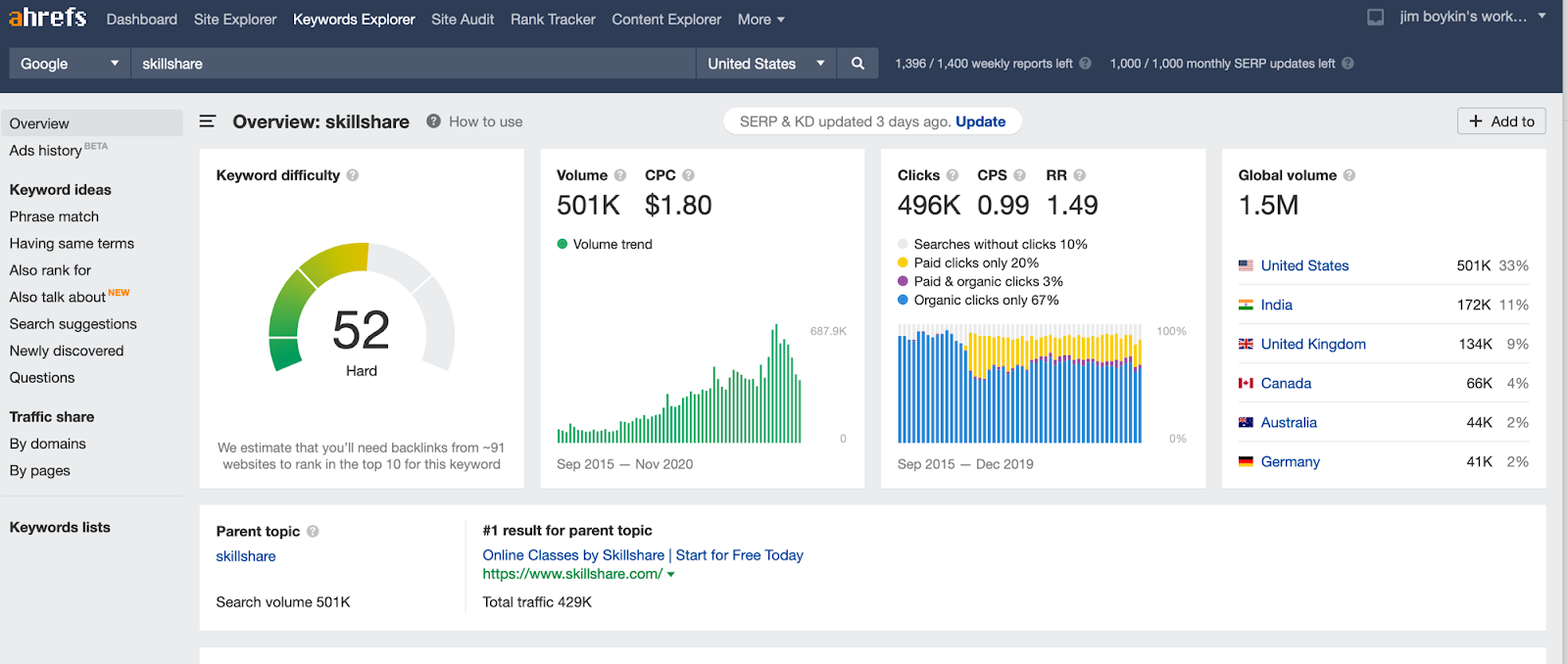This screenshot has width=1568, height=664.
Task: Click the Australia flag icon
Action: (1246, 422)
